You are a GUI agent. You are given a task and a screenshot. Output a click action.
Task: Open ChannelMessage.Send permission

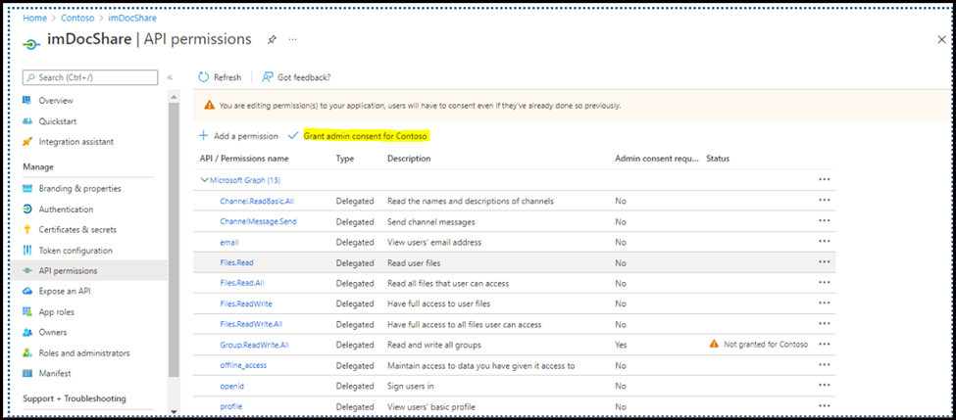tap(258, 221)
